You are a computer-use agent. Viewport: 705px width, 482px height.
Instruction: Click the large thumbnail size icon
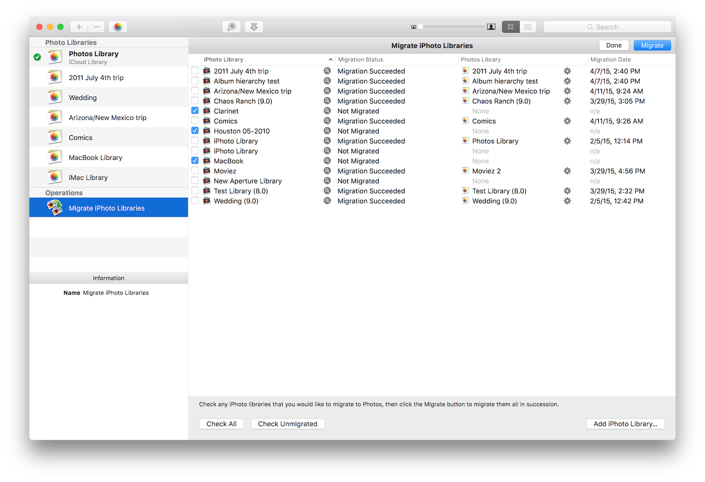click(x=491, y=27)
